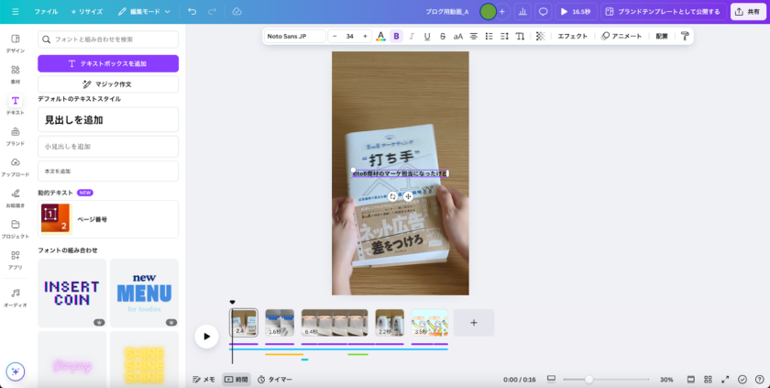
Task: Click the テキストボックスを追加 button
Action: tap(108, 63)
